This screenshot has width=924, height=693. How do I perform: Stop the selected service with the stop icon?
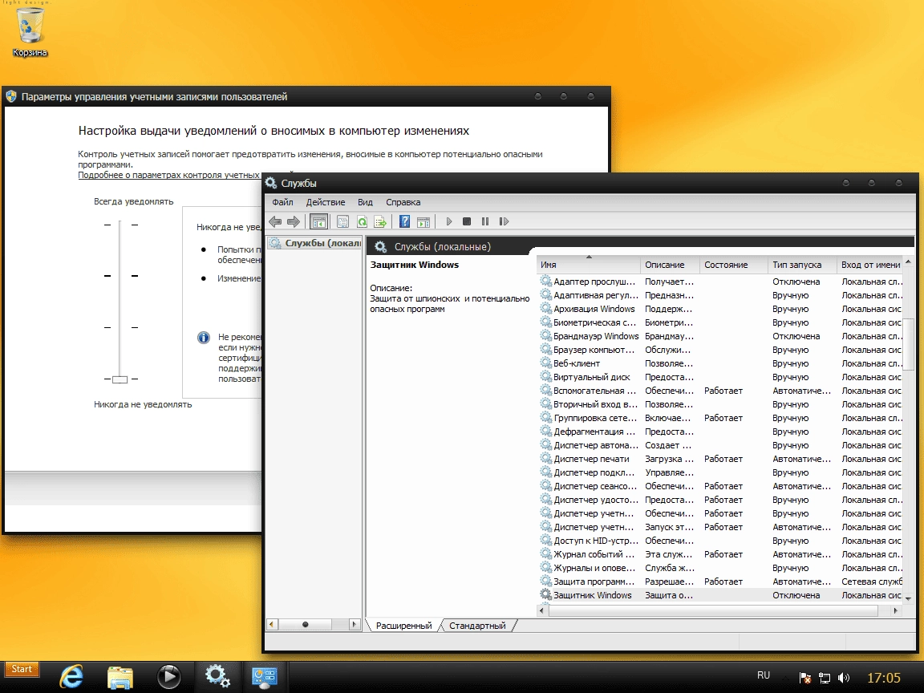coord(467,221)
